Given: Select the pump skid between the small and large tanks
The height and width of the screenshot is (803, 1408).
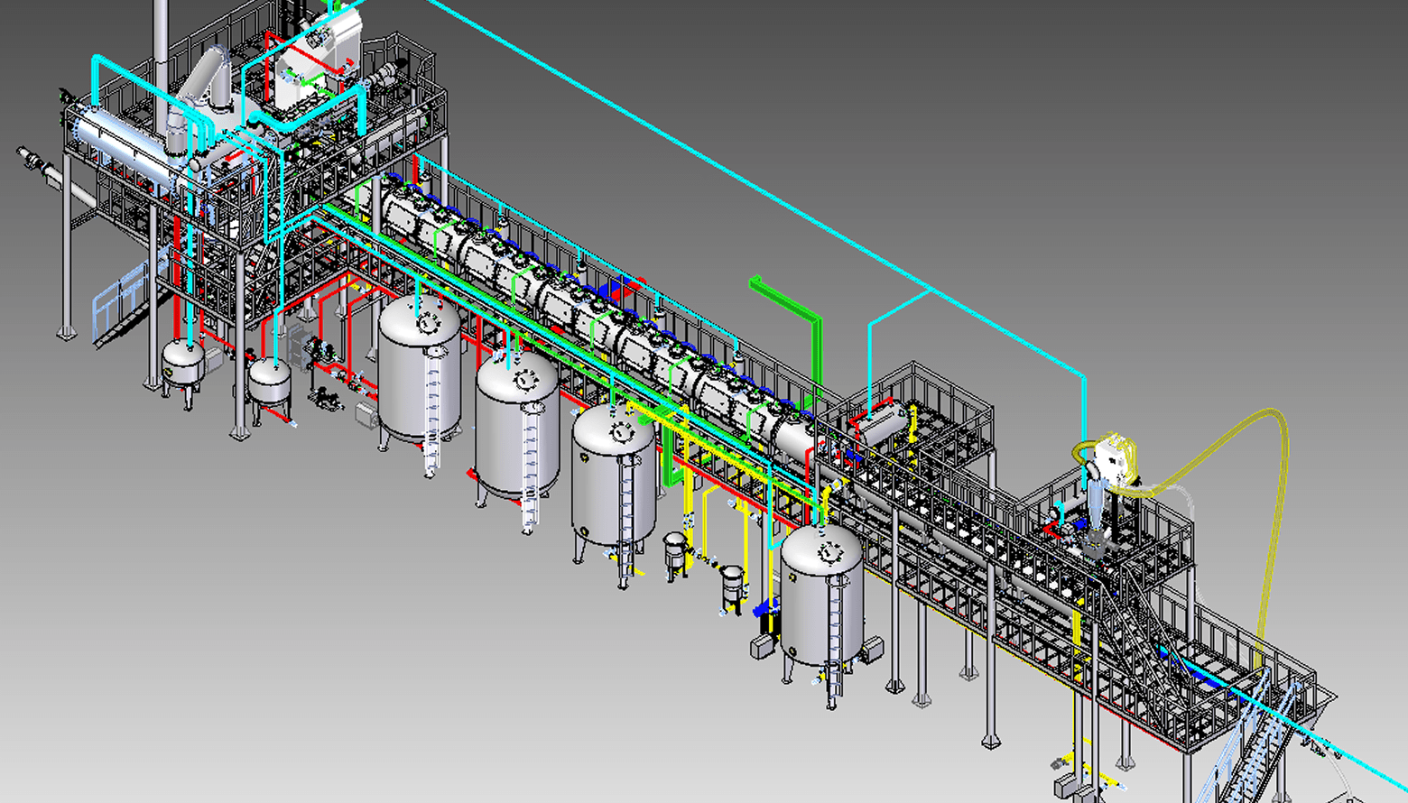Looking at the screenshot, I should coord(325,370).
